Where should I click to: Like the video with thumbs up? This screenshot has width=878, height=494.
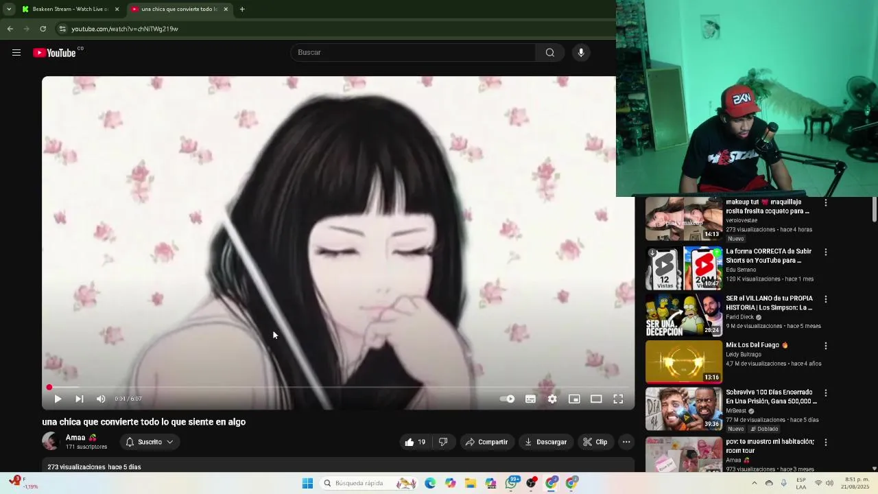pyautogui.click(x=415, y=442)
